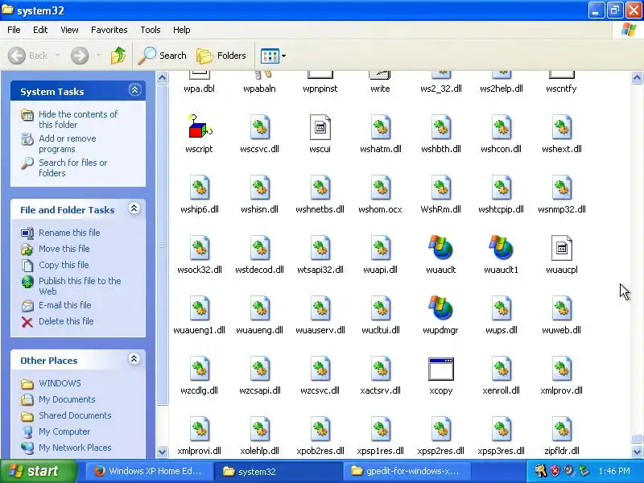Select the wupdmgr application icon
The height and width of the screenshot is (483, 644).
(x=440, y=308)
